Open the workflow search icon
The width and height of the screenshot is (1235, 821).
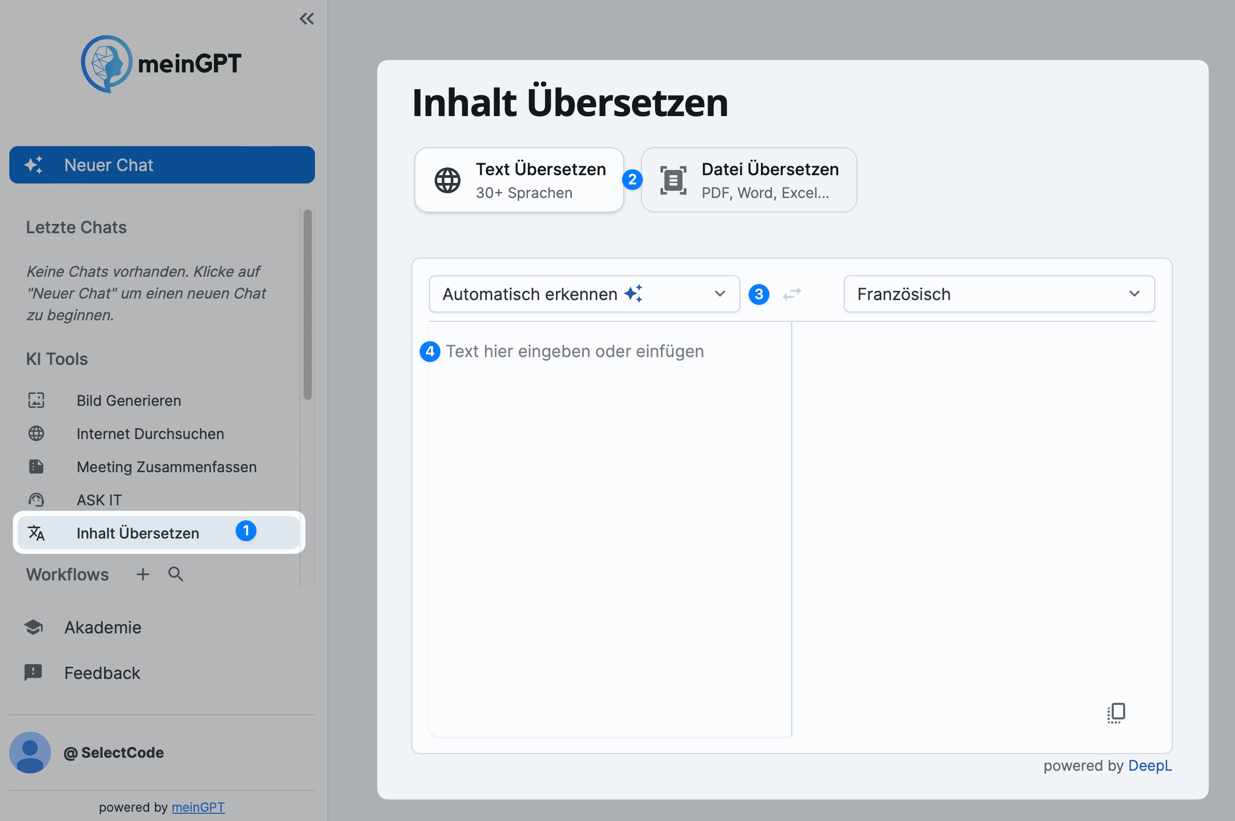[x=175, y=574]
